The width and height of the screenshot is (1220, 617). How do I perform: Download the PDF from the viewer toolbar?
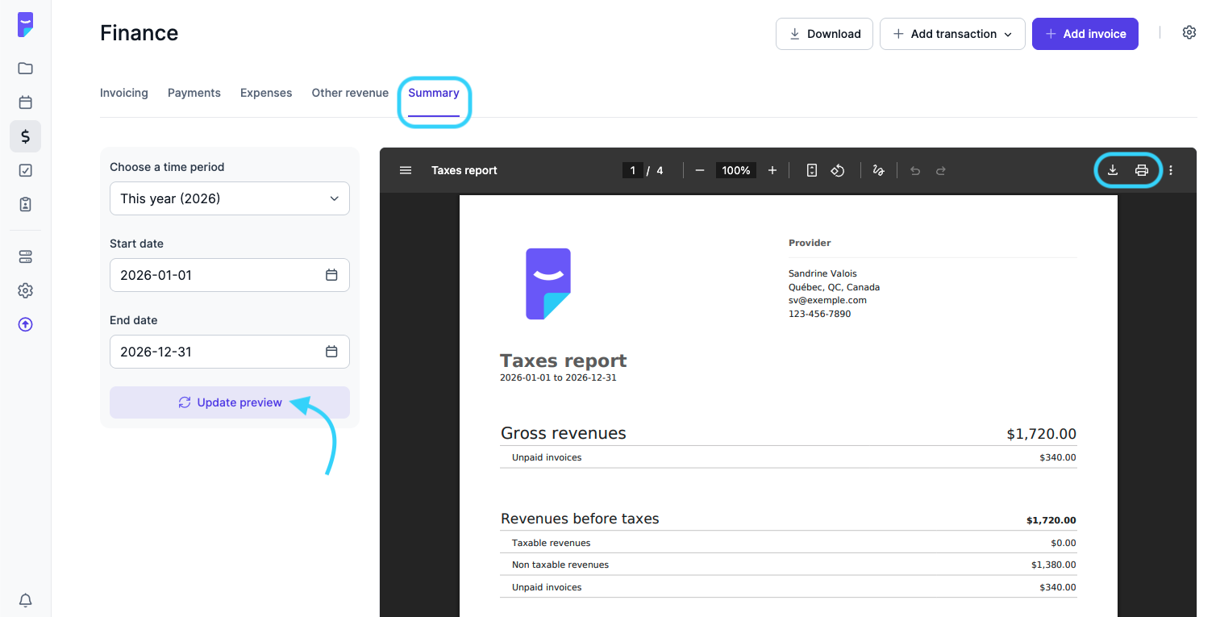point(1113,170)
